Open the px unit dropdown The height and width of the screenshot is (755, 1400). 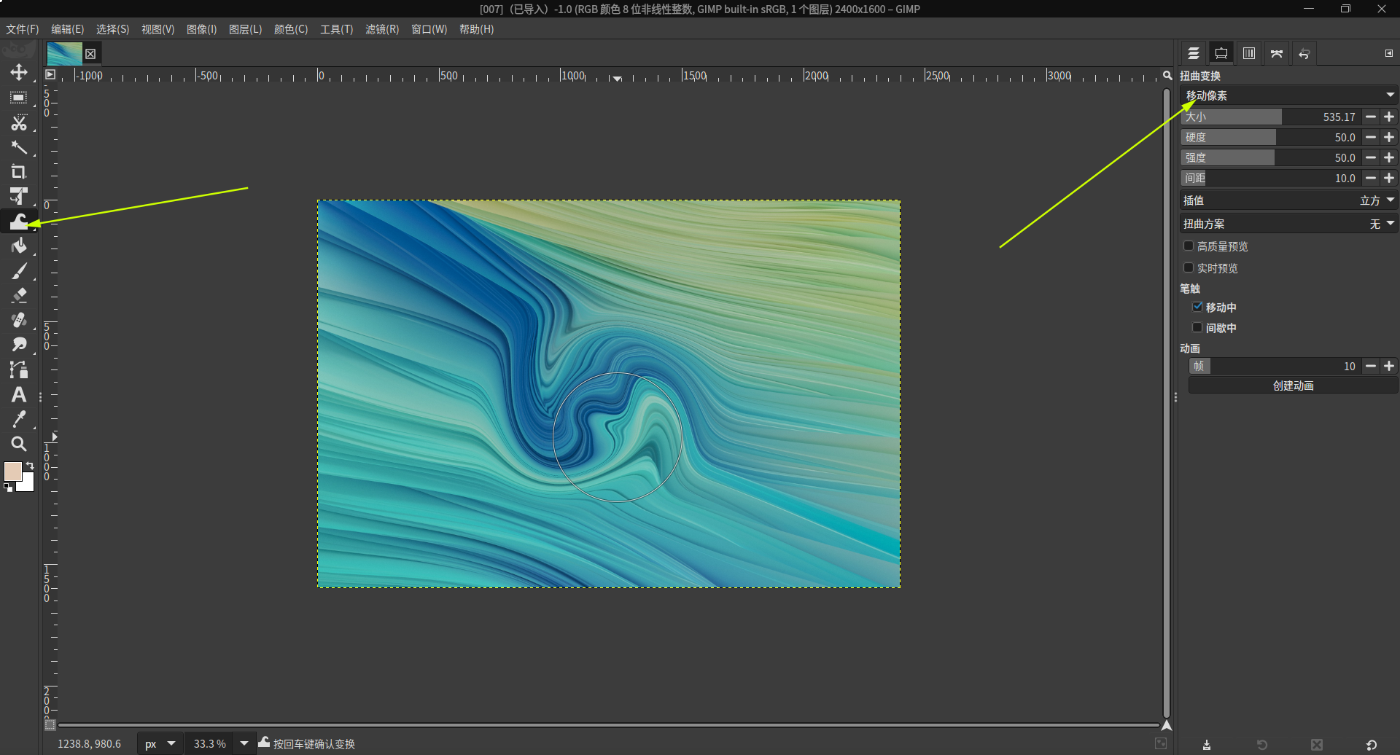[x=160, y=743]
